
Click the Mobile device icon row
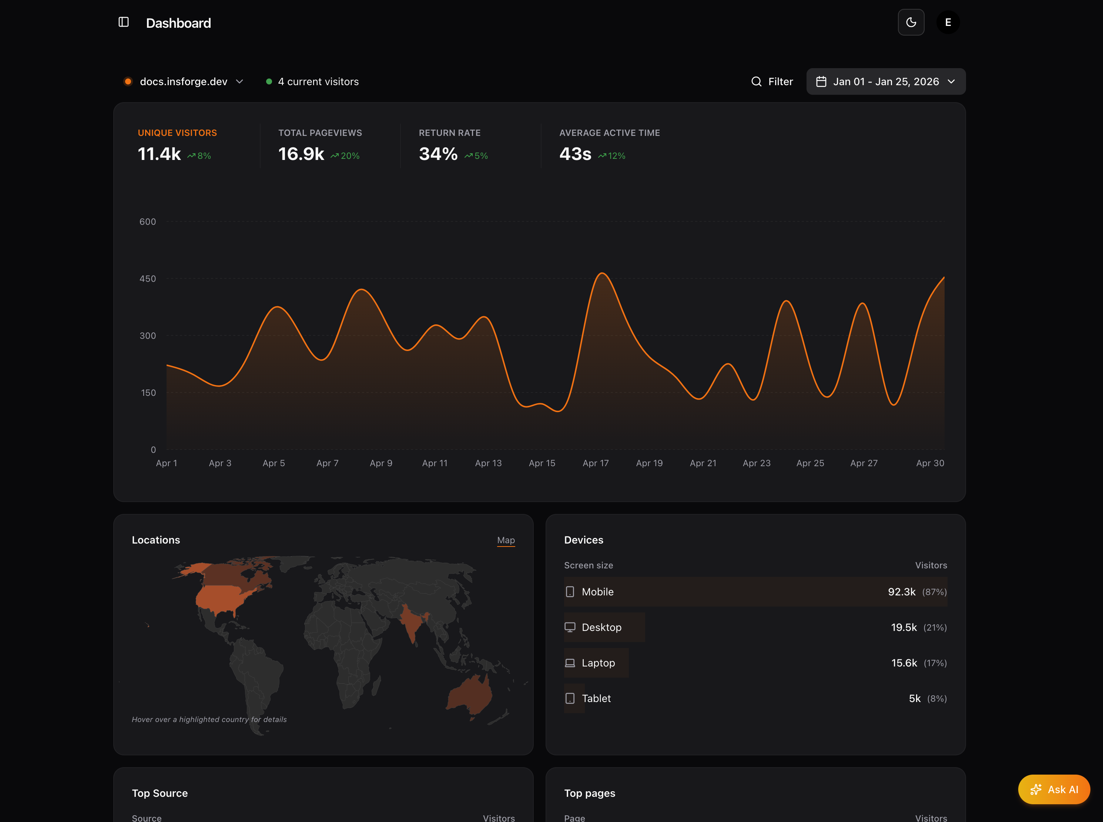[570, 592]
